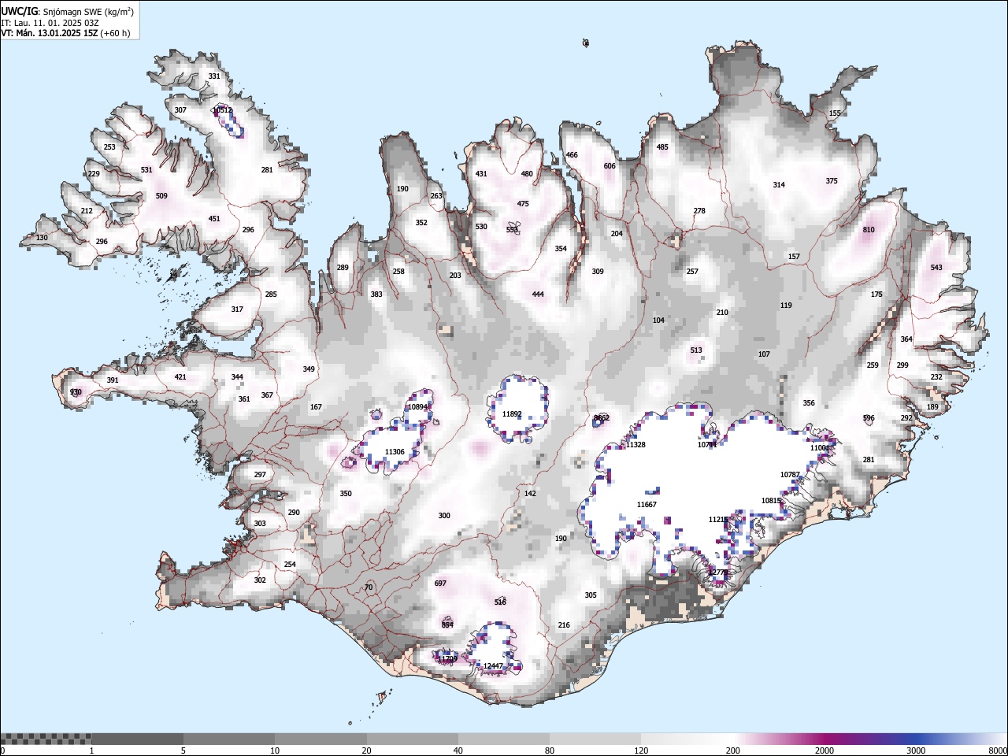
Task: Click the map value 155
Action: pos(835,113)
